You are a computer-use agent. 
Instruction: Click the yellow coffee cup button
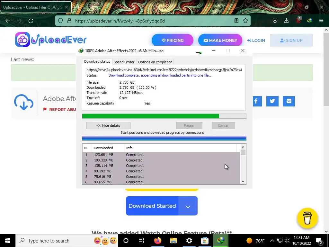tap(307, 218)
